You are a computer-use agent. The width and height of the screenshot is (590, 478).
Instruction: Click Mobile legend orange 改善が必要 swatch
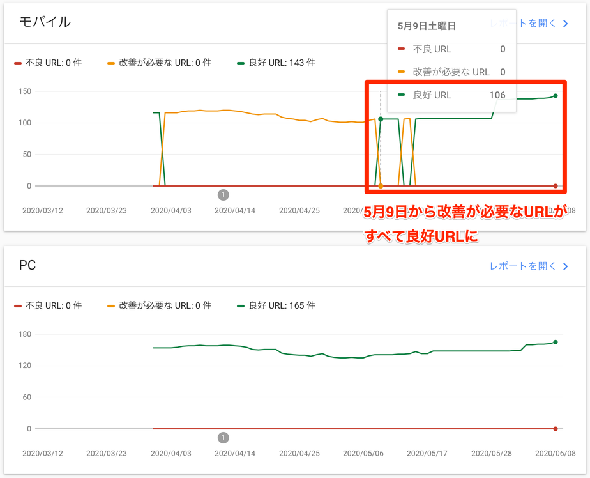(111, 63)
